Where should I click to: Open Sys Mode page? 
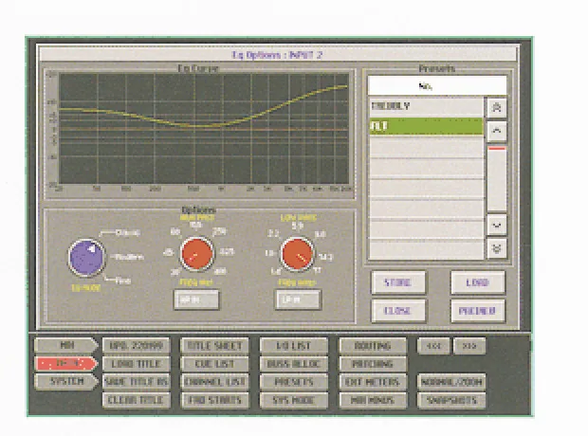point(294,400)
